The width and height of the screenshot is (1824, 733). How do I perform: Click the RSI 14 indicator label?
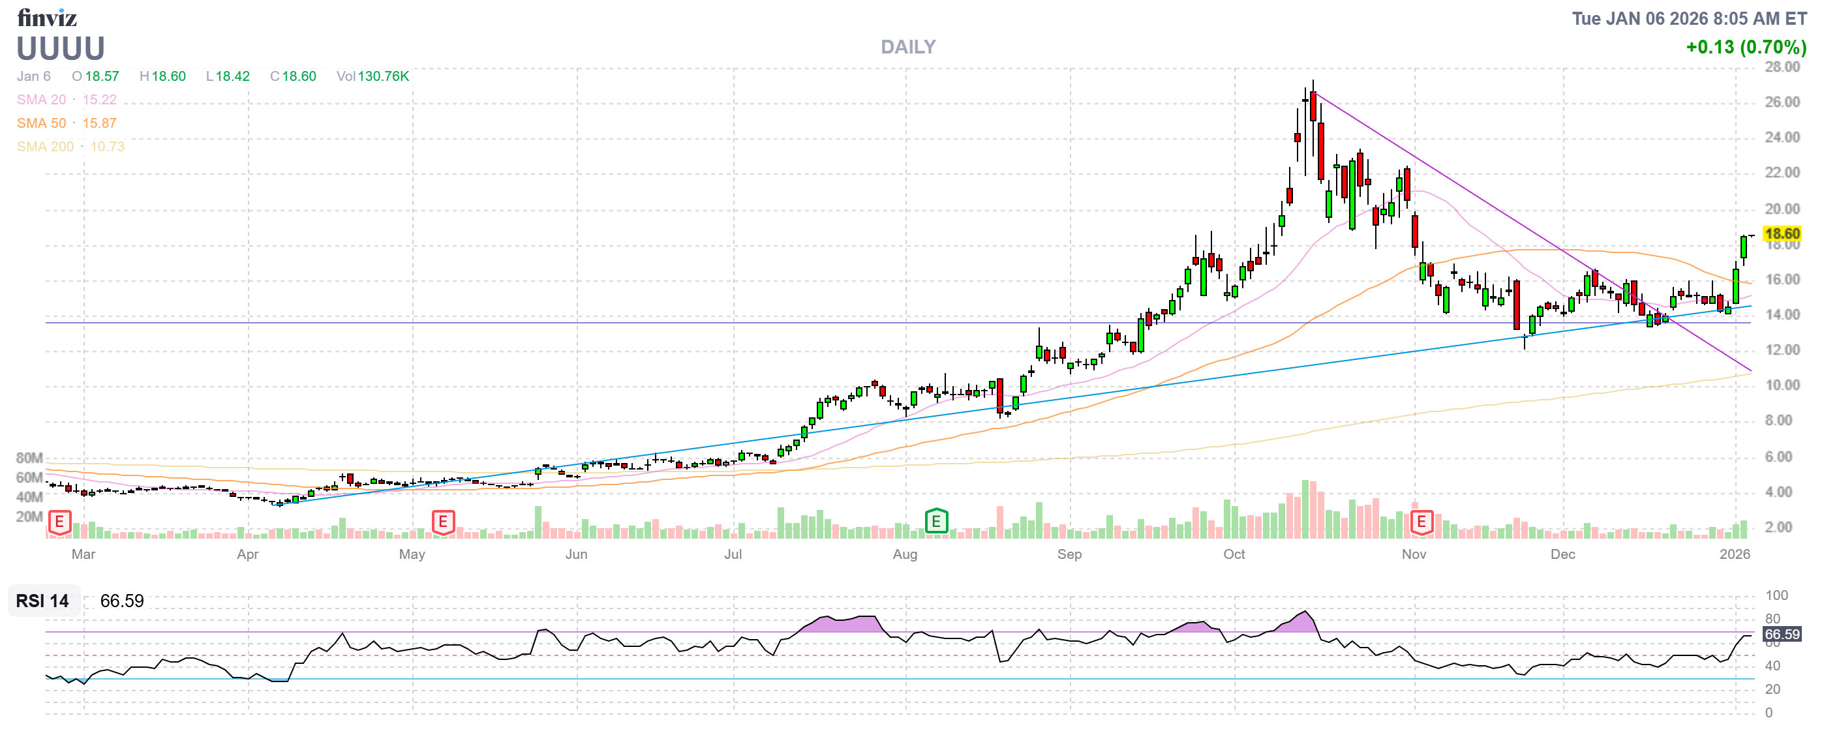click(x=42, y=601)
